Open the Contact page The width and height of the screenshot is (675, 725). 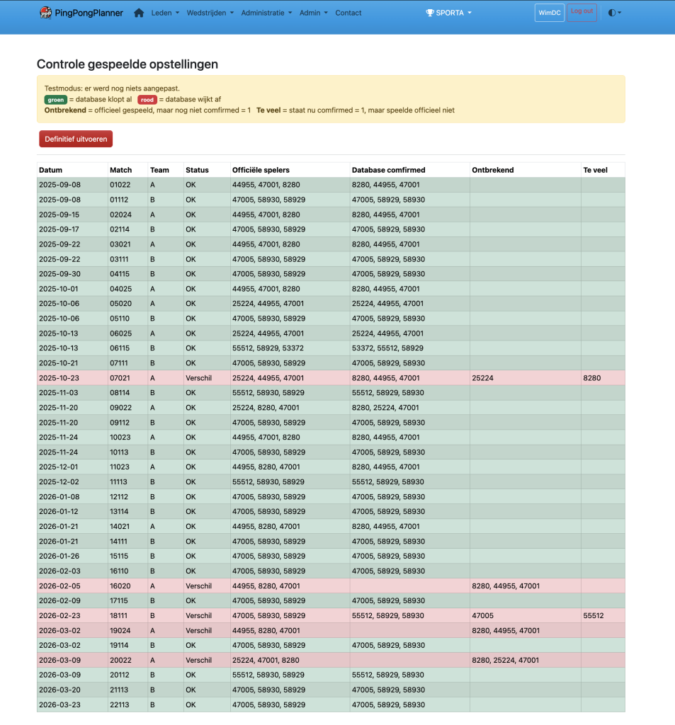point(348,13)
